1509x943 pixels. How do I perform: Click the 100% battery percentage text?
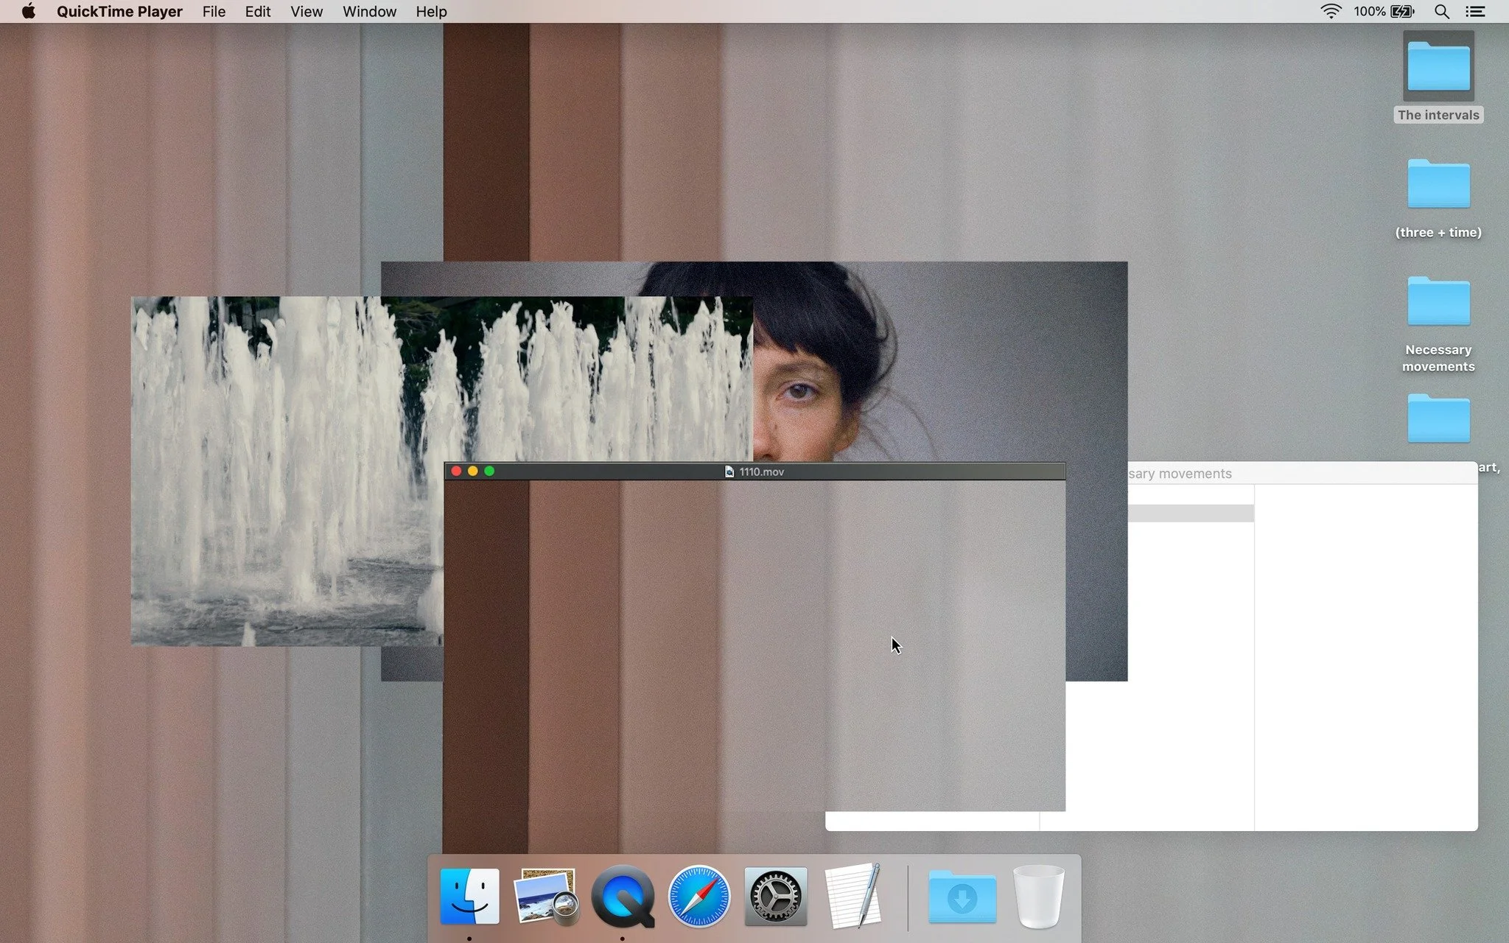(x=1369, y=11)
